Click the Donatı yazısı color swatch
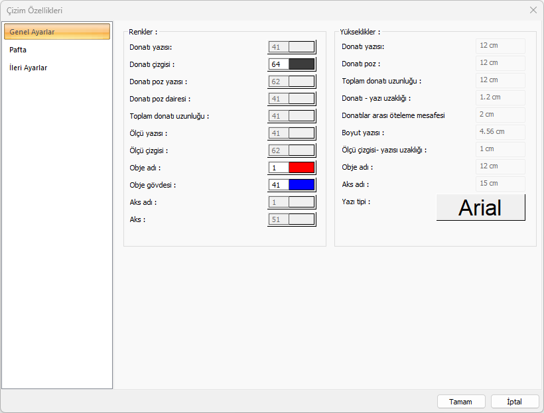The height and width of the screenshot is (413, 544). (301, 47)
